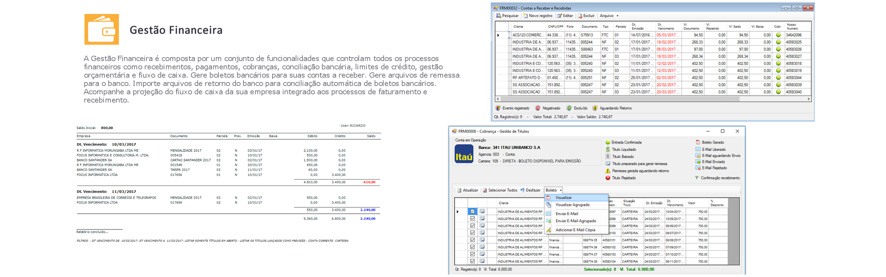Image resolution: width=886 pixels, height=277 pixels.
Task: Uncheck the title due 10/04/2017
Action: (473, 211)
